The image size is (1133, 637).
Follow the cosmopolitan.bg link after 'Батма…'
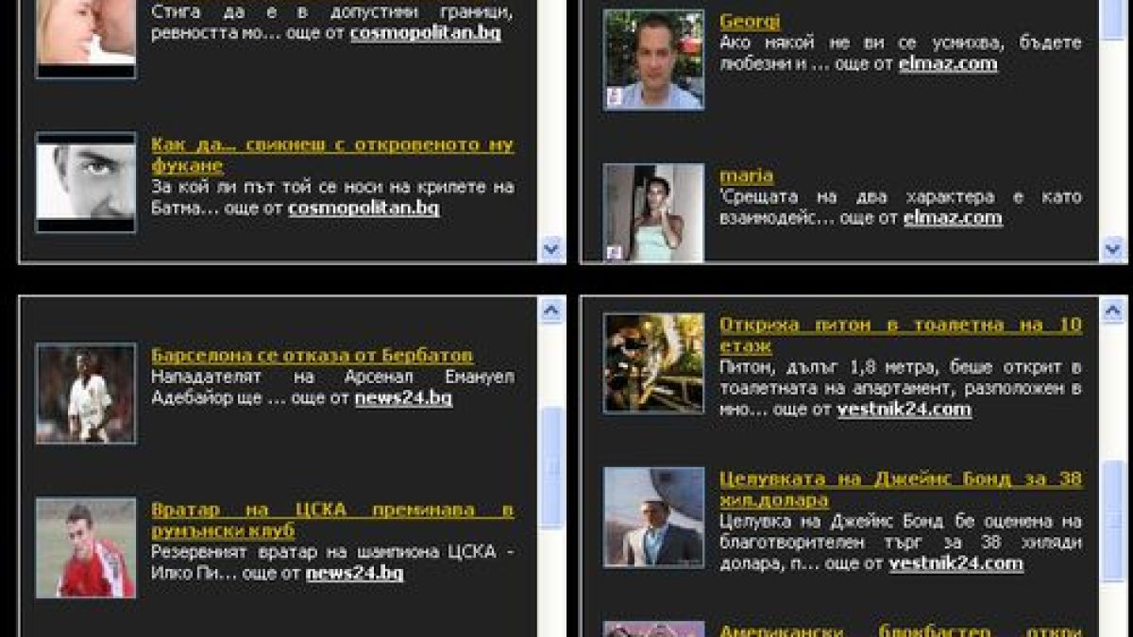point(364,208)
